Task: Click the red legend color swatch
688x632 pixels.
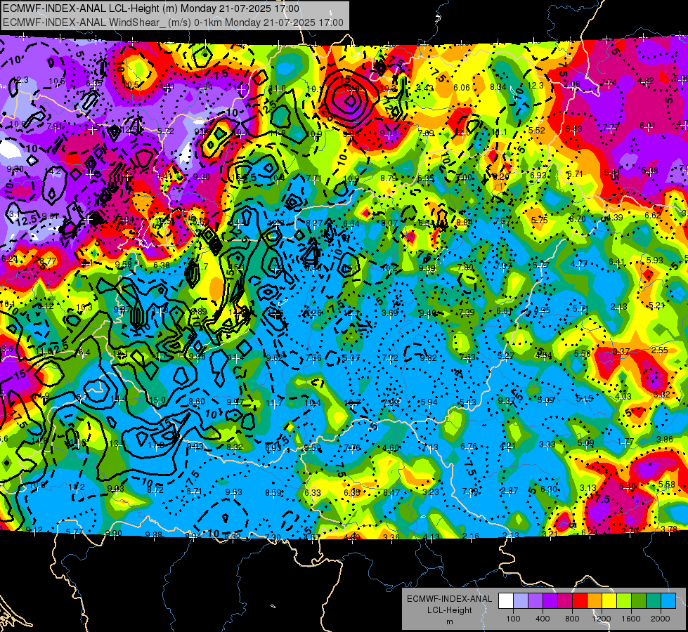Action: point(580,601)
